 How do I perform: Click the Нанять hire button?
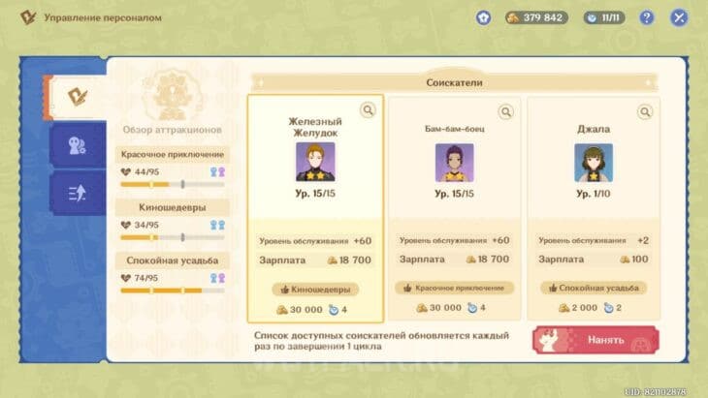[595, 340]
